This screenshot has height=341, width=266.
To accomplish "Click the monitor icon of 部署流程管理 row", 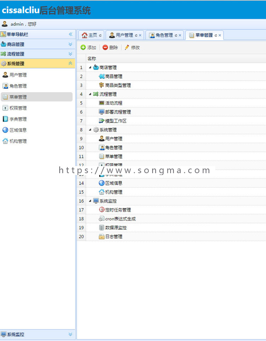I will click(x=101, y=112).
